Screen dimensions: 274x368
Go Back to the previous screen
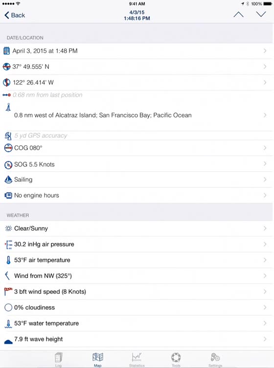(x=15, y=15)
